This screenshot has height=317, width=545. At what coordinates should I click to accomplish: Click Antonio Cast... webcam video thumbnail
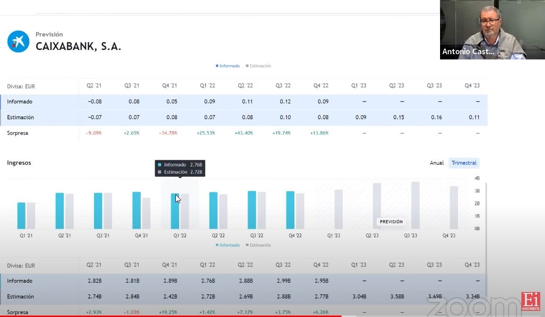(x=492, y=29)
